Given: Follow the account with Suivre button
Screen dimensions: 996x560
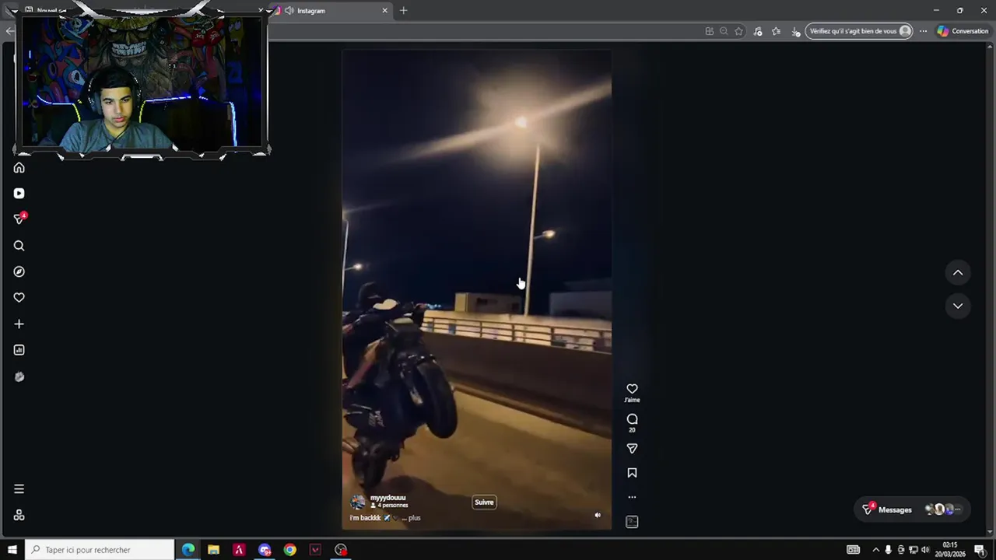Looking at the screenshot, I should click(x=484, y=502).
